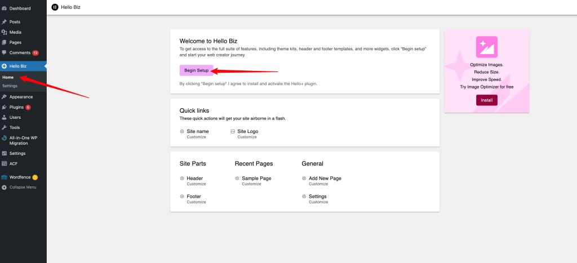Viewport: 577px width, 263px height.
Task: Click the Quick links heading
Action: pos(194,110)
